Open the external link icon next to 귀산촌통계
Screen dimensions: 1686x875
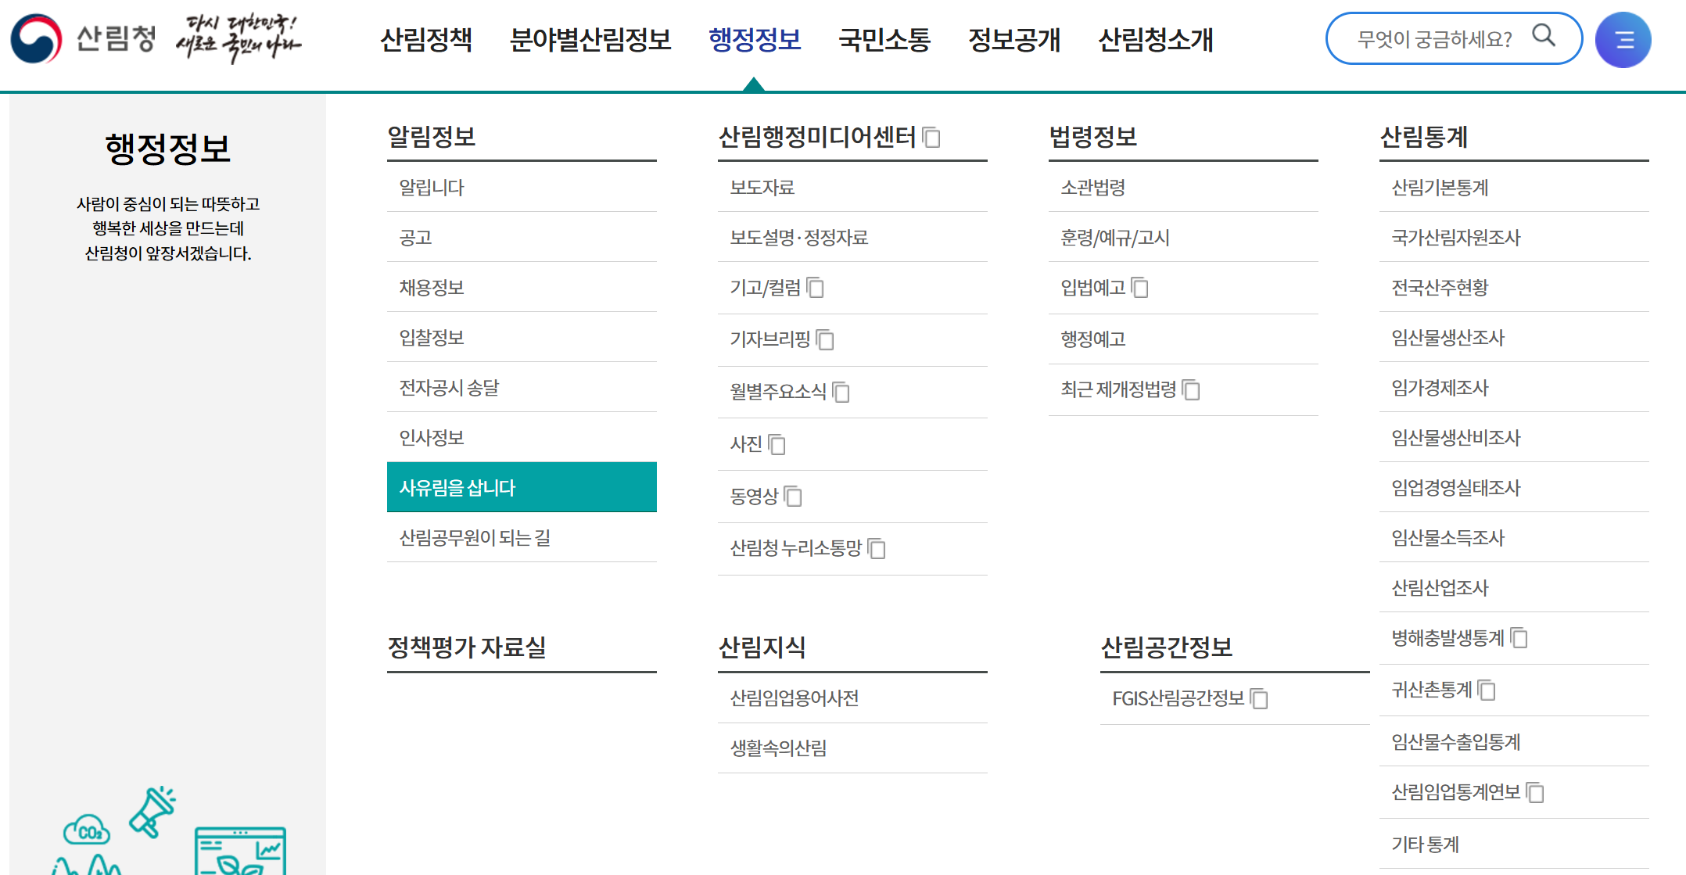tap(1487, 690)
